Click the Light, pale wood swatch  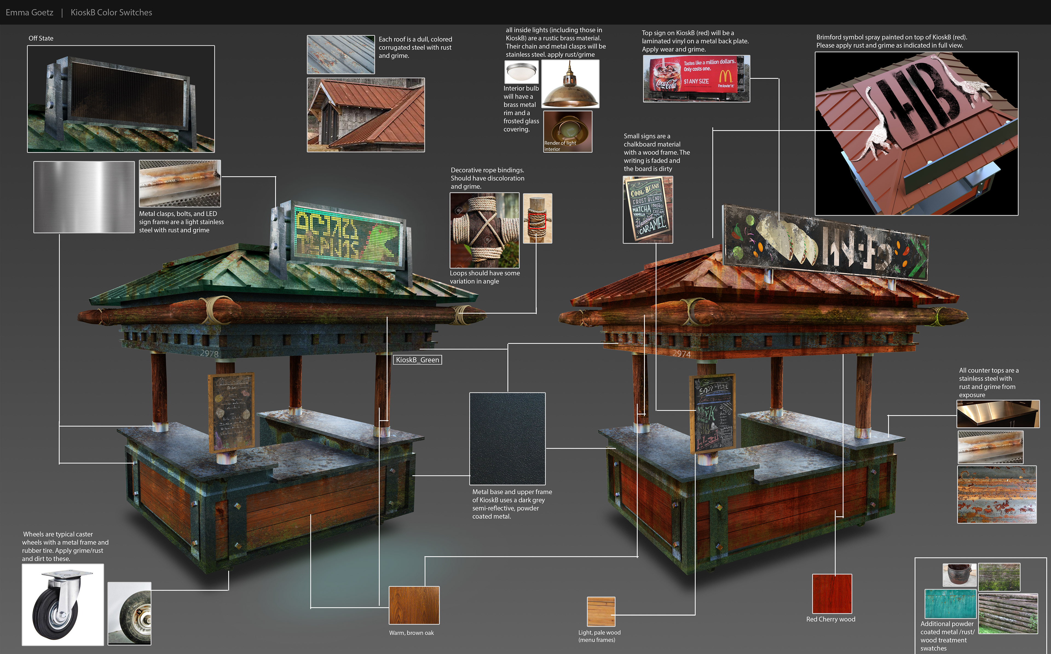tap(601, 611)
